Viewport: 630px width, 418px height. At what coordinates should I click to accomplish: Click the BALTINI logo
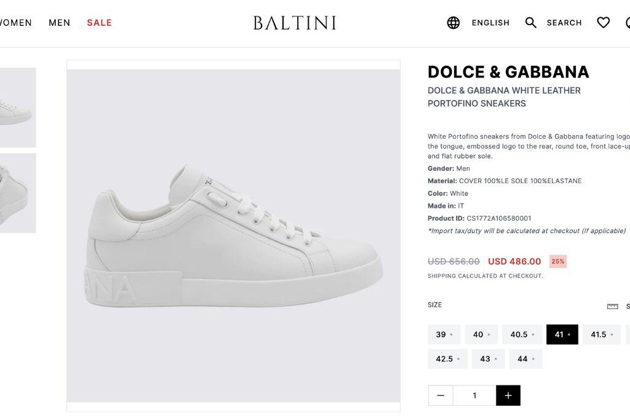(x=295, y=23)
